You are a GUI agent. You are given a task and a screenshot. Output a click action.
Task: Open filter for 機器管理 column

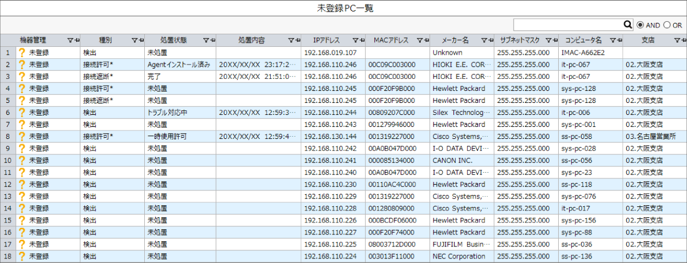[70, 41]
